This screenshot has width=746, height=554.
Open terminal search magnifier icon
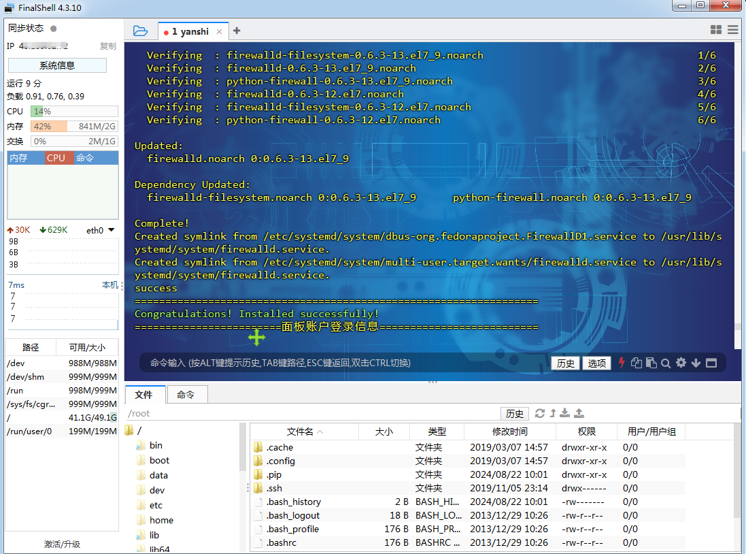(666, 363)
